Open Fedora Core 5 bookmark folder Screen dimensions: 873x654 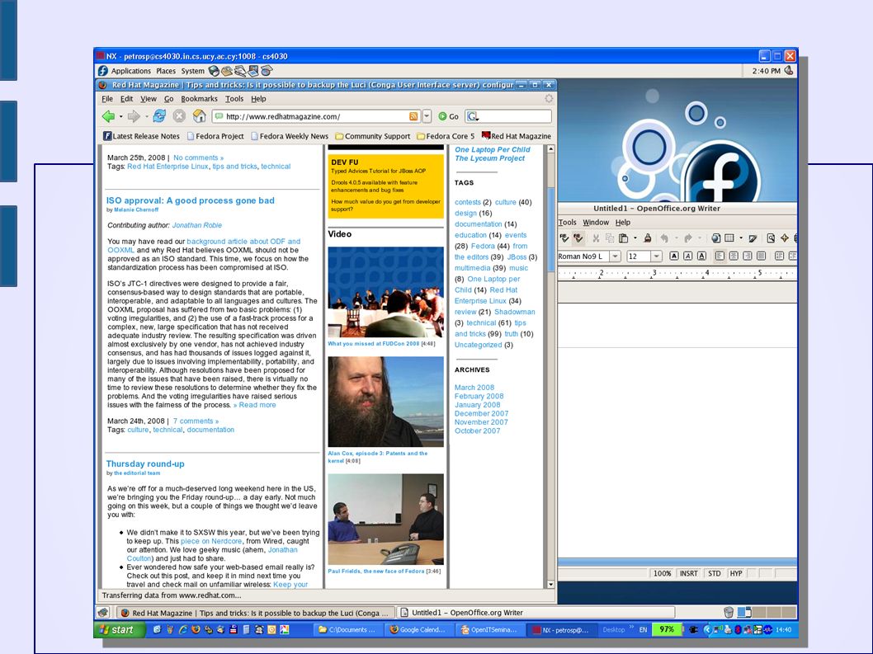pyautogui.click(x=446, y=136)
